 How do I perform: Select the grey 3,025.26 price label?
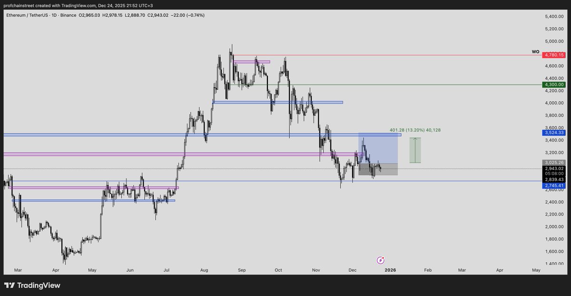click(x=554, y=162)
